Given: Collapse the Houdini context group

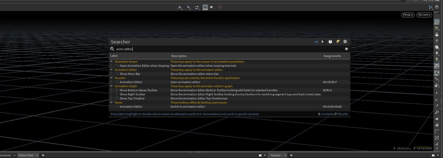Looking at the screenshot, I should tap(112, 78).
